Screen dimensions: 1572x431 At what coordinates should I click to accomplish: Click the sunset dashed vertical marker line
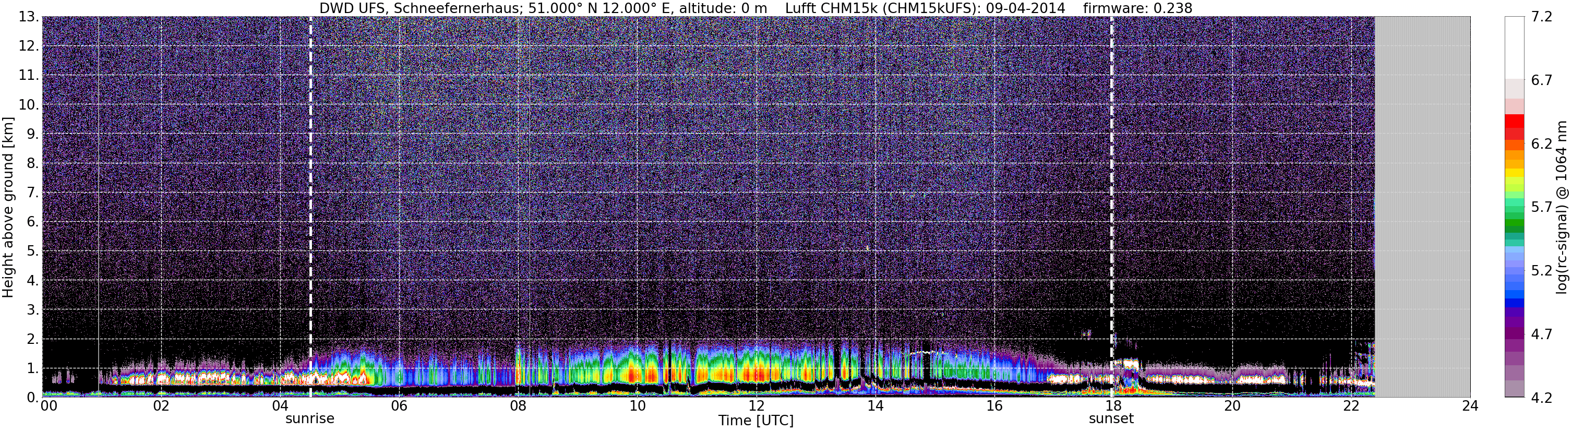[1112, 208]
